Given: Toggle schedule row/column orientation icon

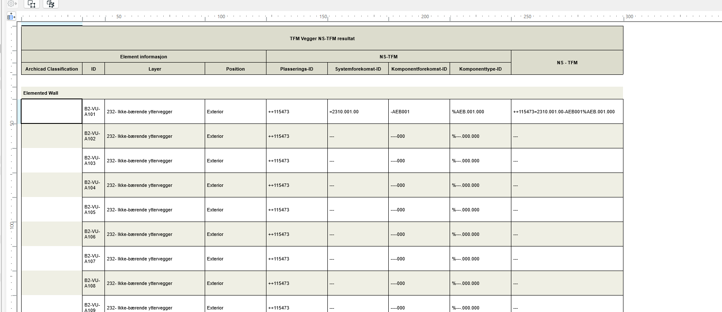Looking at the screenshot, I should click(x=11, y=16).
